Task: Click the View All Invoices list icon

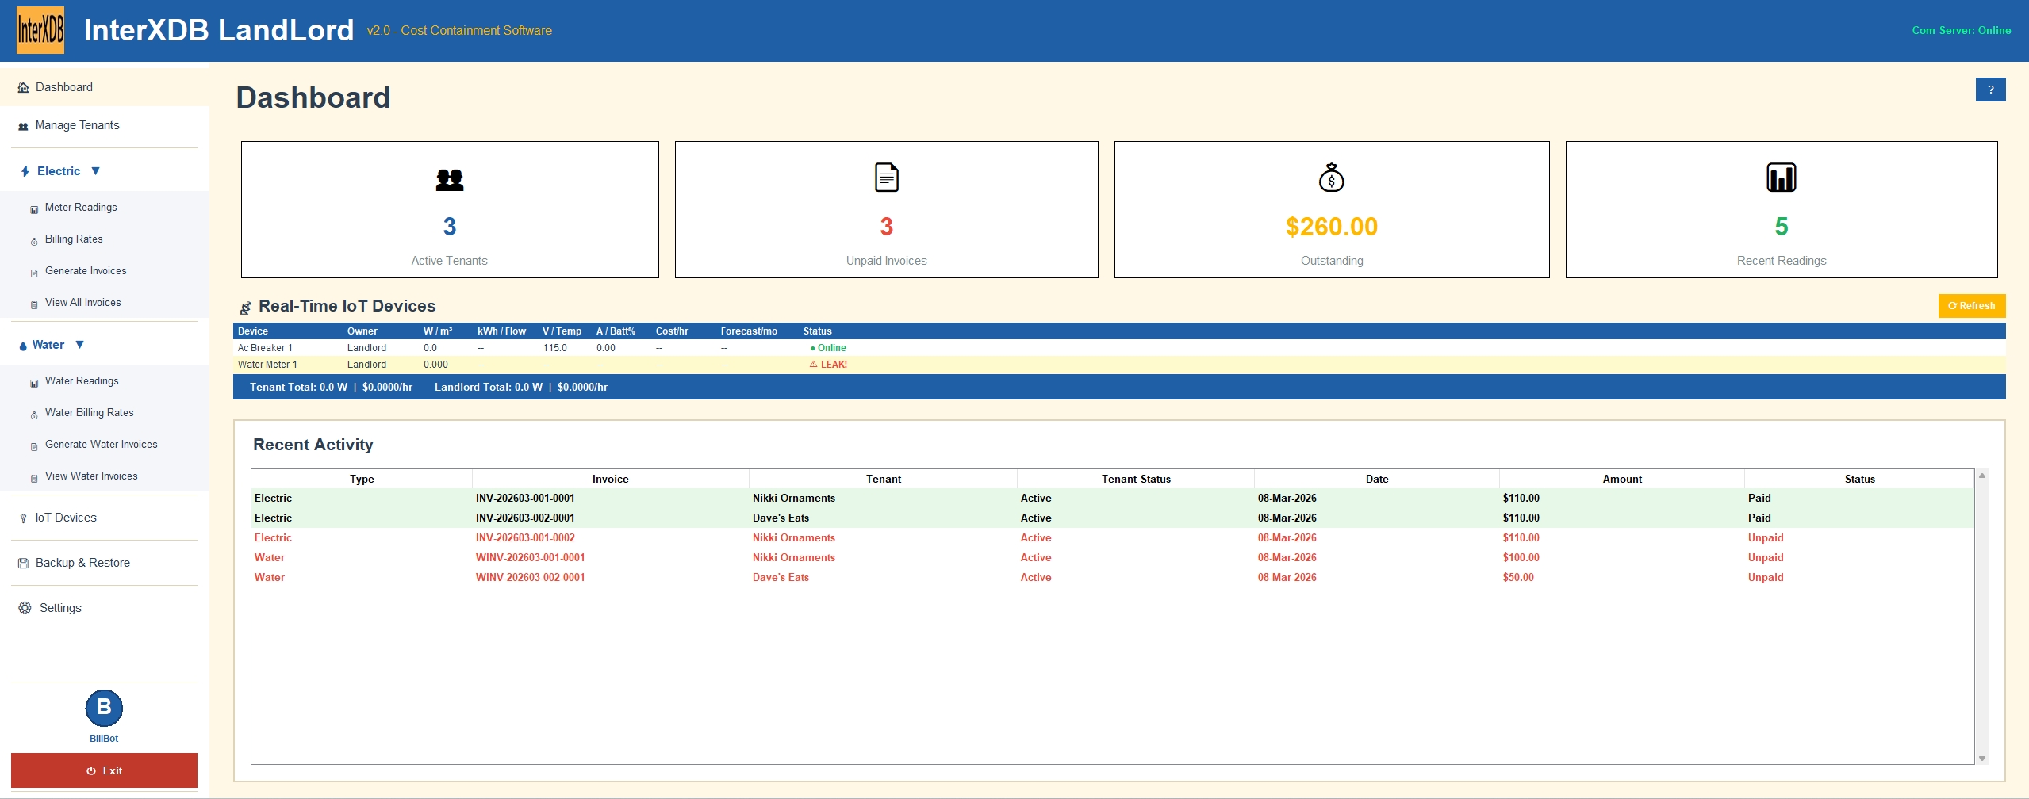Action: click(x=34, y=304)
